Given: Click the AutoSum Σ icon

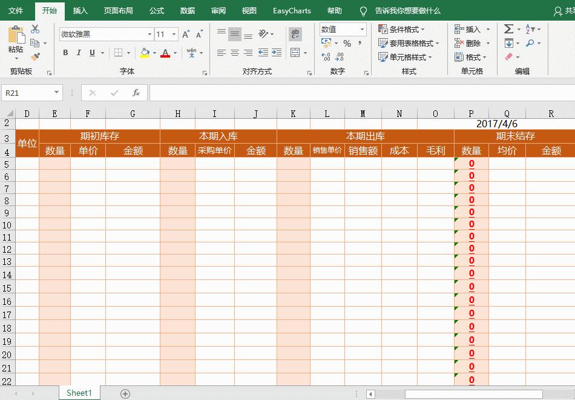Looking at the screenshot, I should click(x=508, y=28).
